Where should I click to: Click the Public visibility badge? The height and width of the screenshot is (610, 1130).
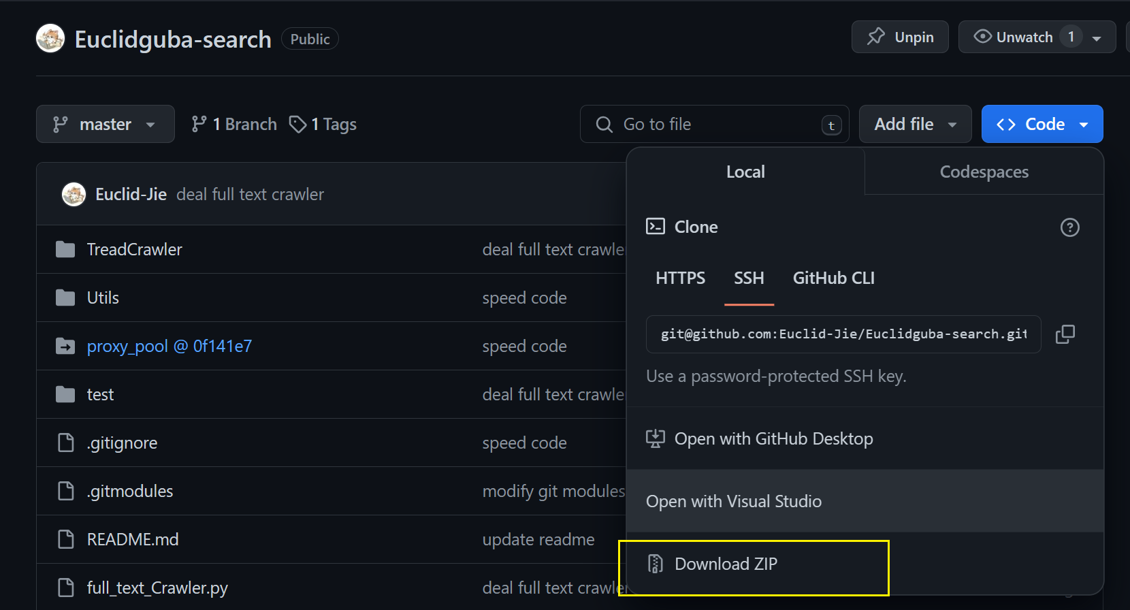click(310, 39)
